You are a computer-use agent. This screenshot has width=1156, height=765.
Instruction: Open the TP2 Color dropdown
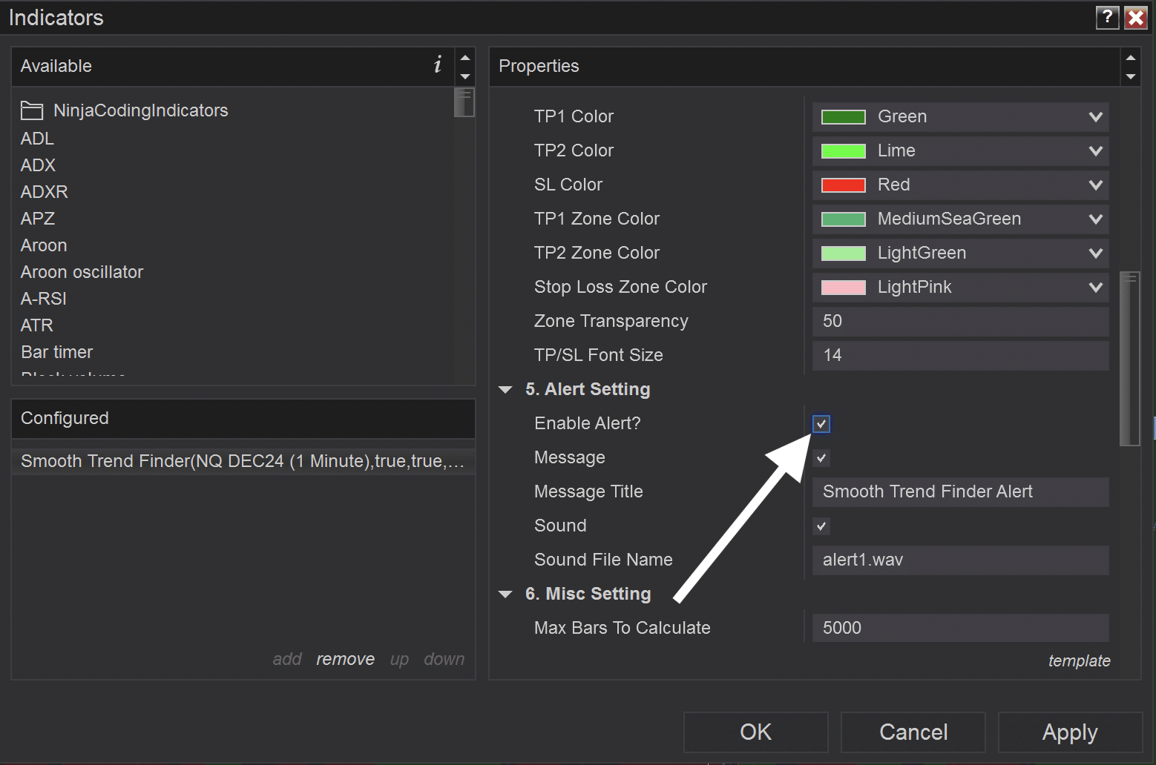pyautogui.click(x=961, y=150)
